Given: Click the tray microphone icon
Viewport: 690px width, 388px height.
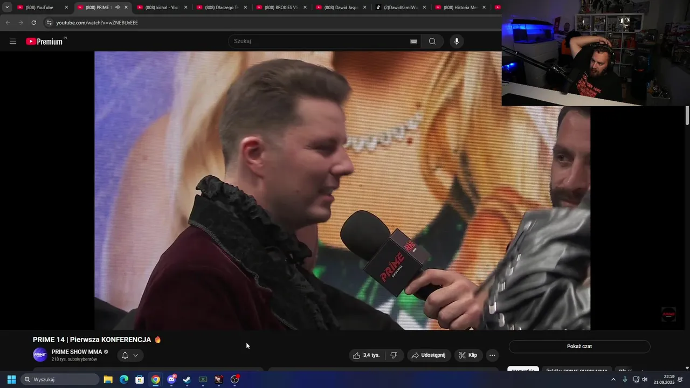Looking at the screenshot, I should pyautogui.click(x=625, y=379).
